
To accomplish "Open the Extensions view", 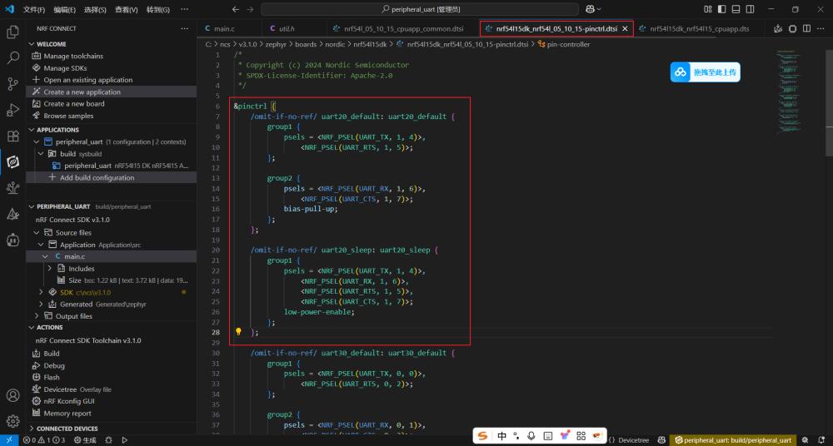I will tap(12, 136).
